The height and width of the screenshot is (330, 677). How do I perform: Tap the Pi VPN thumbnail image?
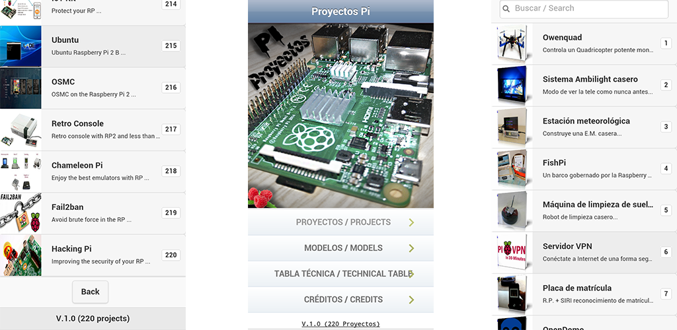[512, 253]
